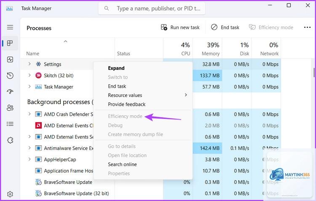Choose Search online in context menu
The width and height of the screenshot is (316, 201).
(122, 164)
